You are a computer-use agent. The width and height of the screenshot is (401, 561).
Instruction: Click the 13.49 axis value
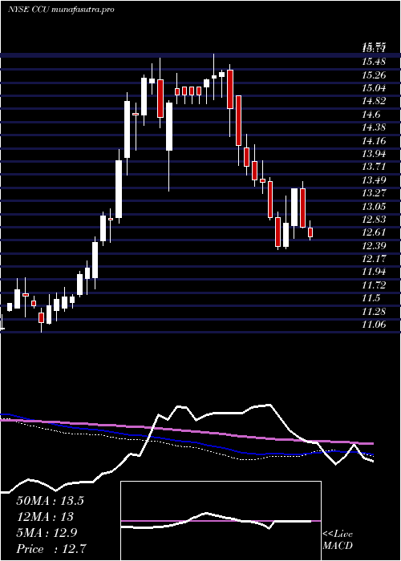pos(374,180)
